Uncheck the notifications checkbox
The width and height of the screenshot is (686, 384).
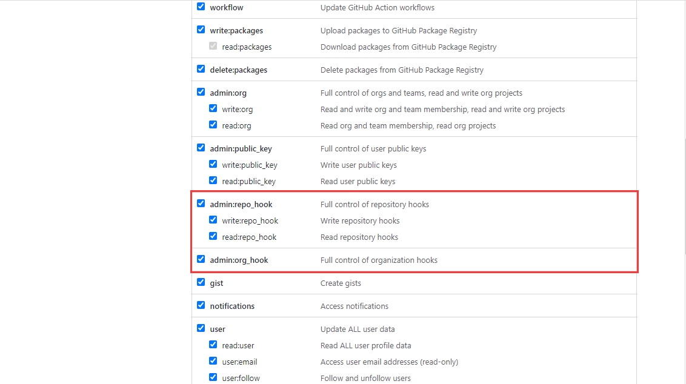click(201, 305)
